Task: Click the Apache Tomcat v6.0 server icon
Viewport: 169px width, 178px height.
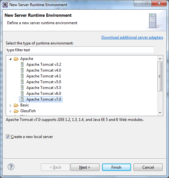Action: pyautogui.click(x=22, y=94)
